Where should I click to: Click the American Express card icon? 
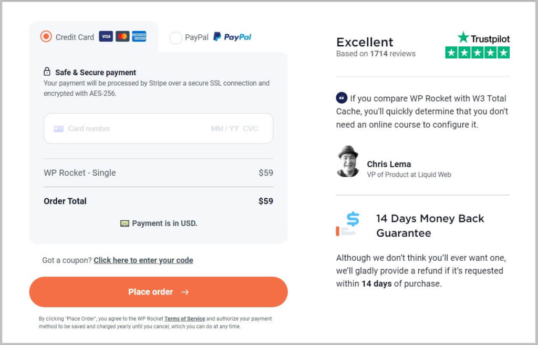[139, 37]
